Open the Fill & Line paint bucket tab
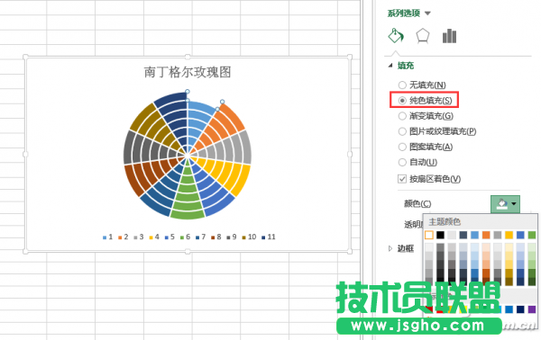 point(396,35)
